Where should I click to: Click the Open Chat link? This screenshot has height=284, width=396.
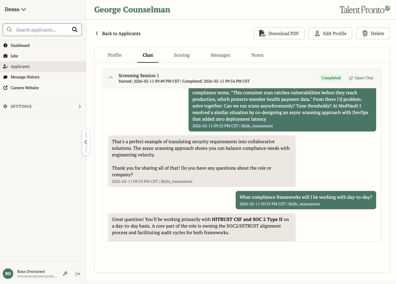pos(361,78)
